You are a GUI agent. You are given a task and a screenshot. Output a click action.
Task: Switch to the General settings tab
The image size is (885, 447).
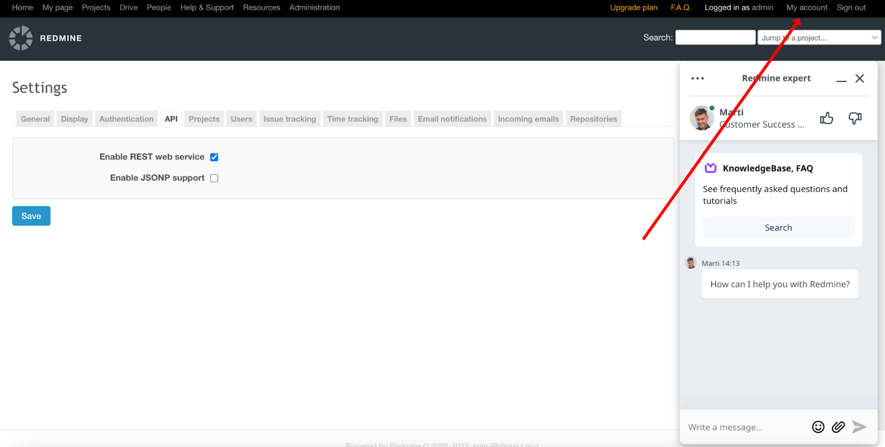[x=35, y=119]
